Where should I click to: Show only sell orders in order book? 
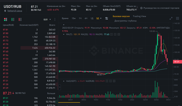(x=20, y=19)
